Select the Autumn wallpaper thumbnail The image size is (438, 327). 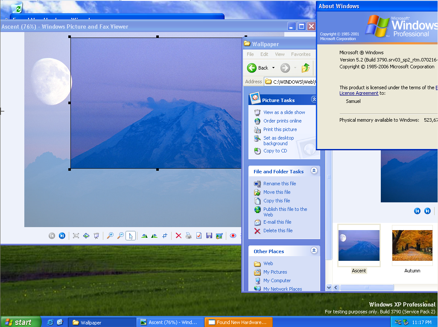tap(412, 246)
